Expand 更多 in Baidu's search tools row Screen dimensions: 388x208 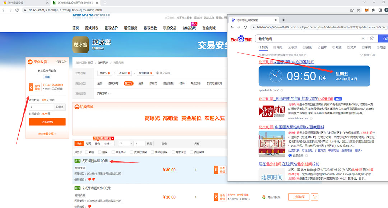tap(358, 150)
